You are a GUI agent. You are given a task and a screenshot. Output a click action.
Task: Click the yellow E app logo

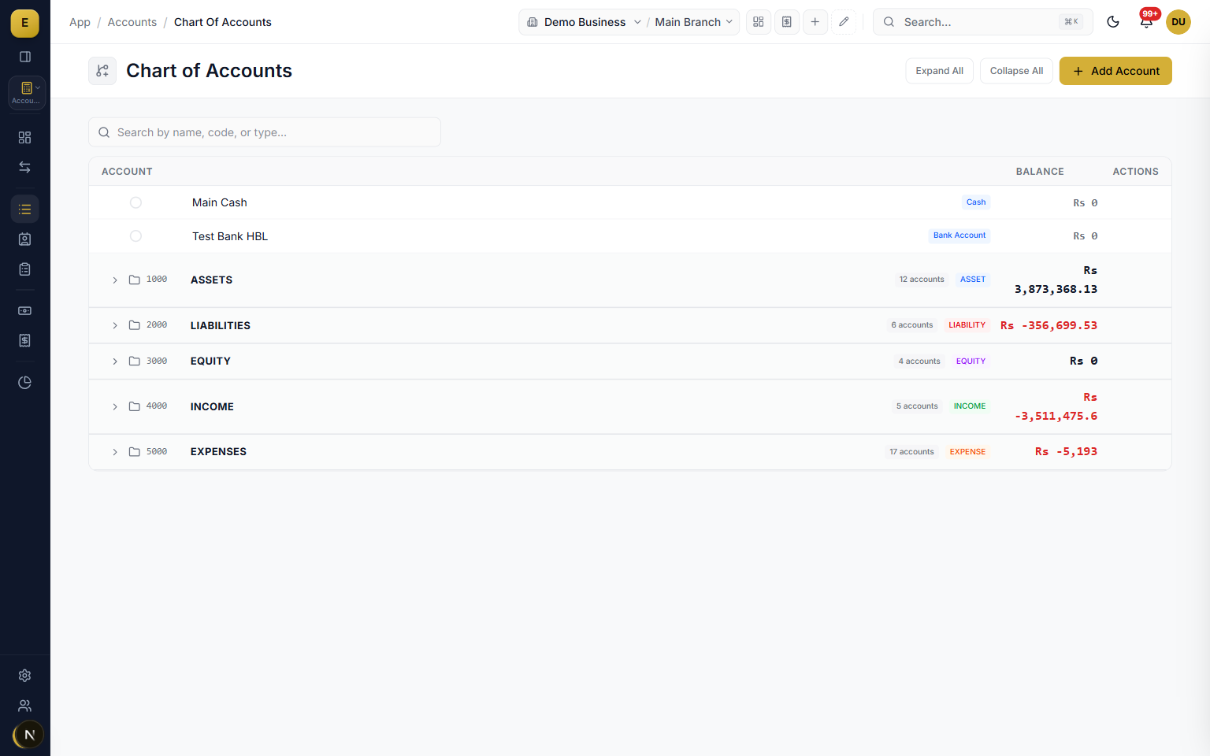pos(24,23)
